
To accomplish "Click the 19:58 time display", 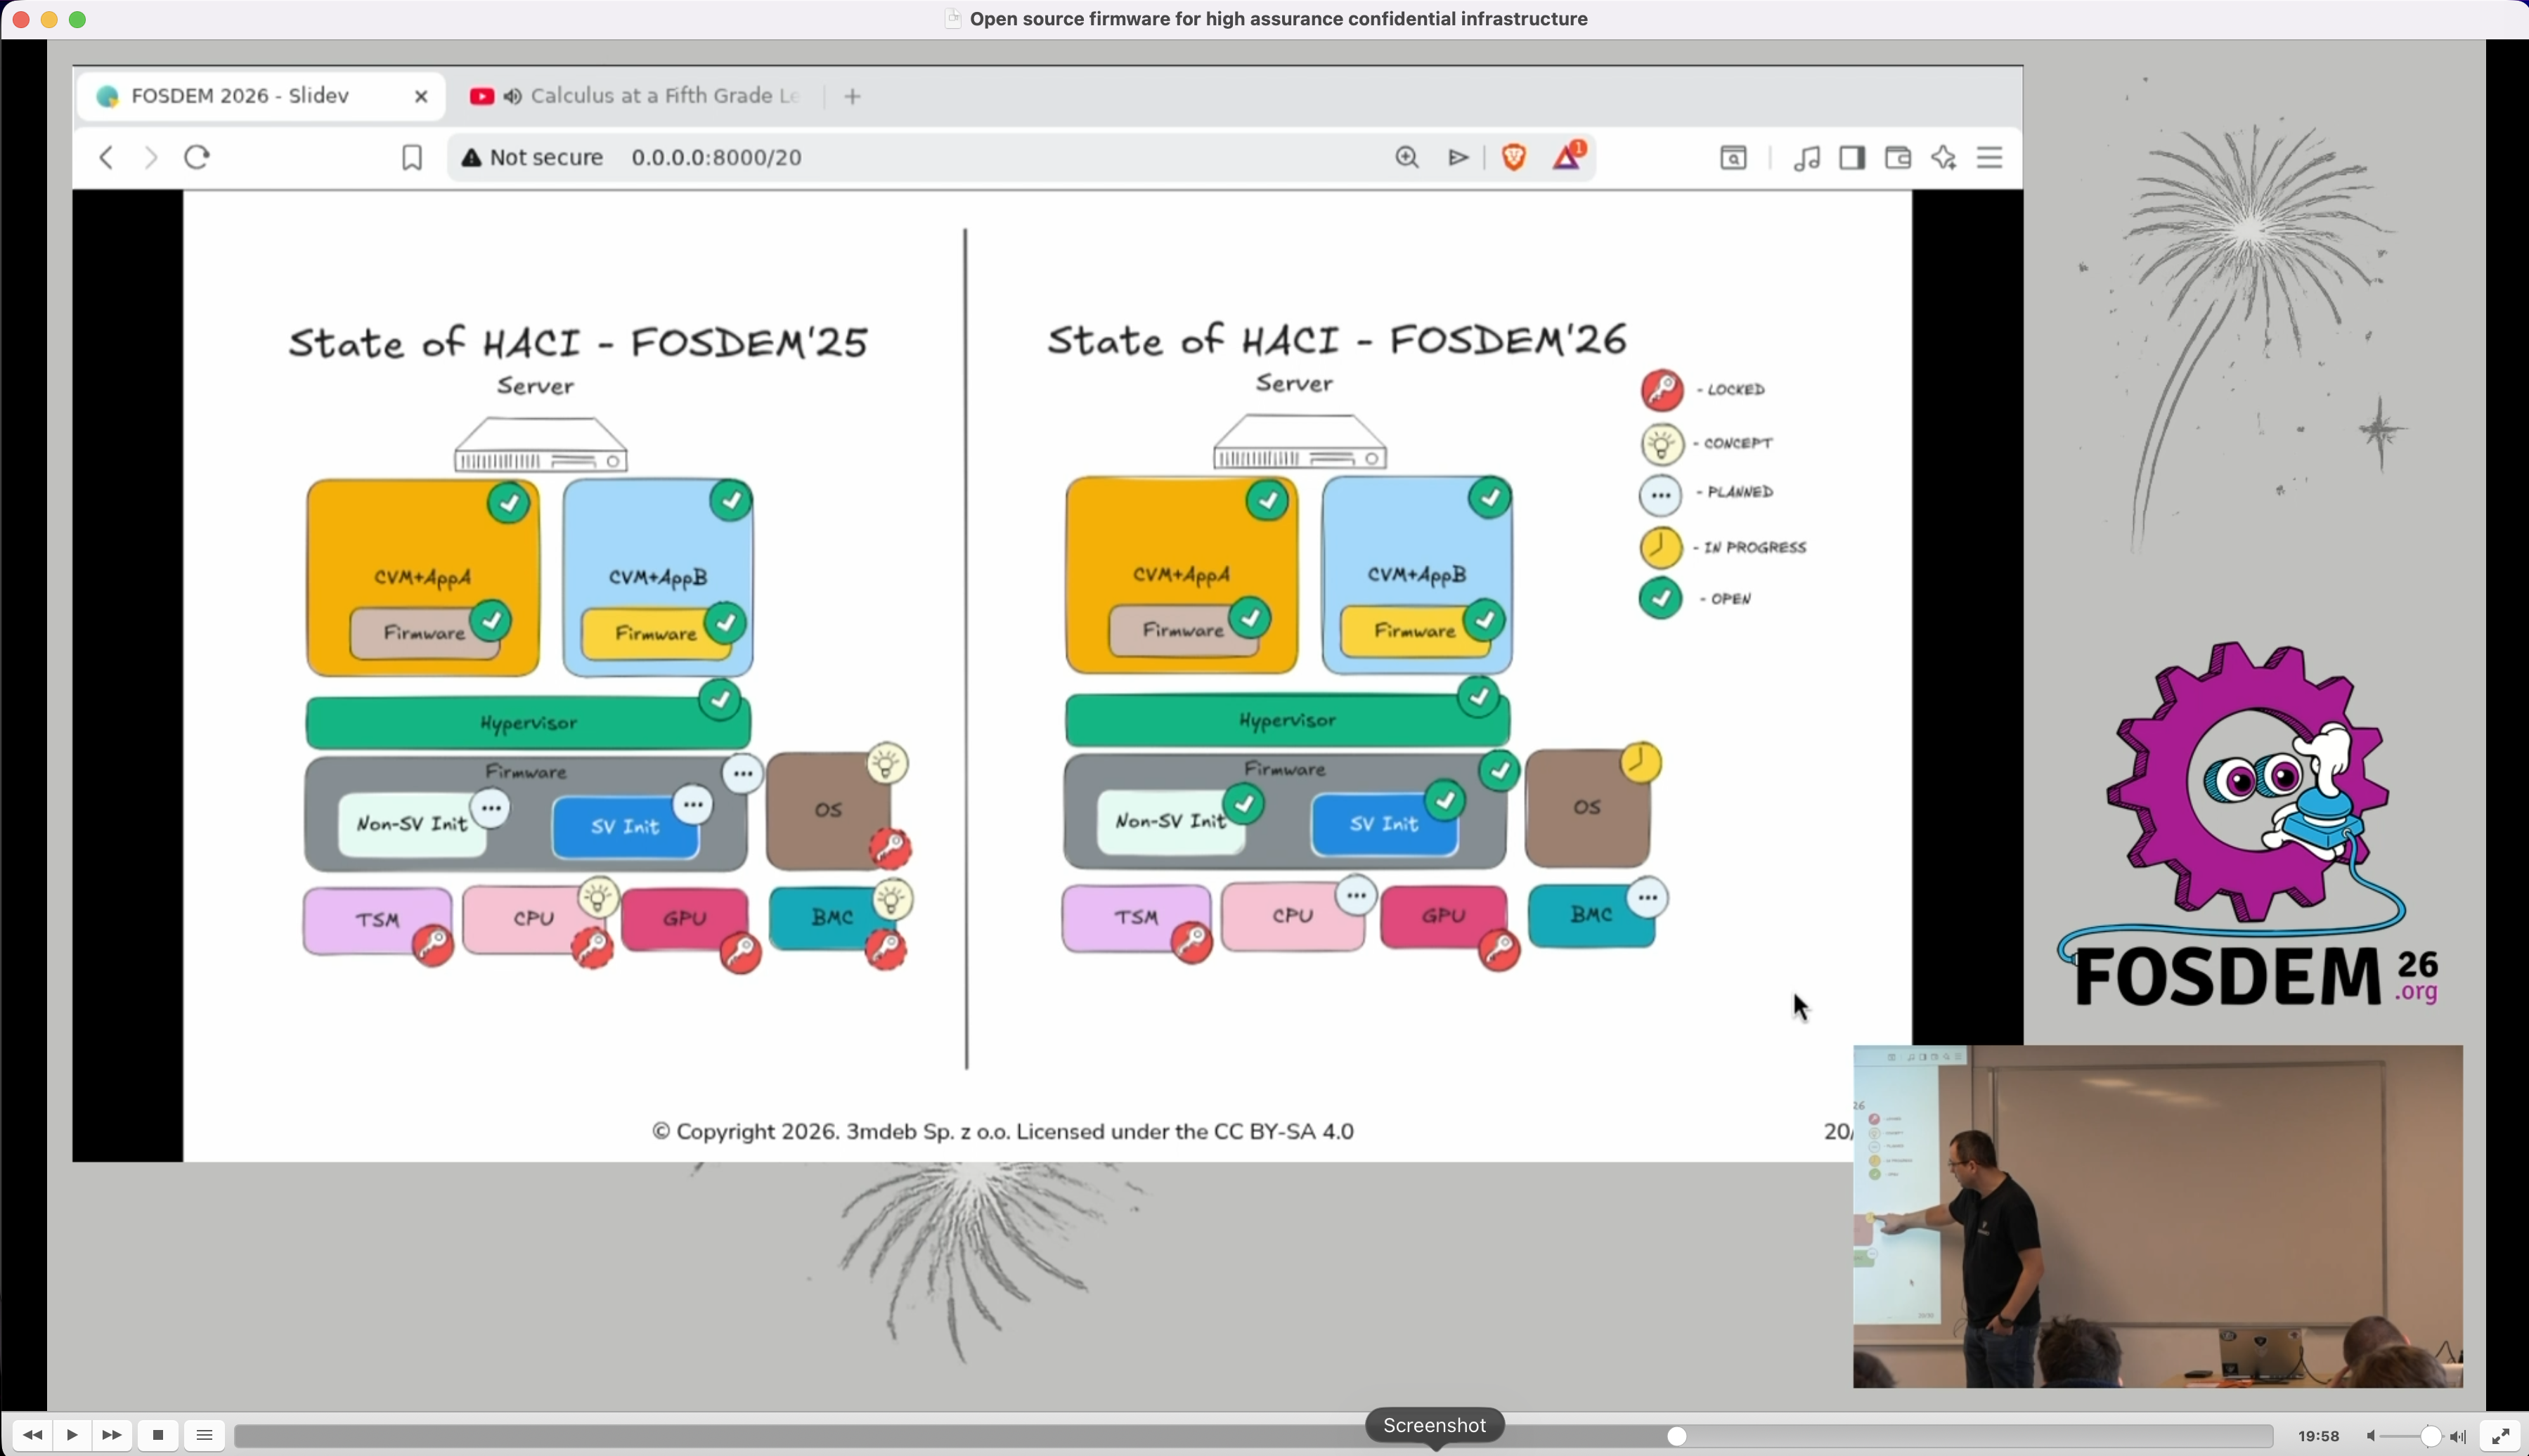I will click(x=2318, y=1436).
